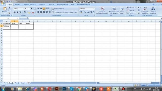The width and height of the screenshot is (162, 91).
Task: Click the fx insert function button
Action: click(28, 18)
